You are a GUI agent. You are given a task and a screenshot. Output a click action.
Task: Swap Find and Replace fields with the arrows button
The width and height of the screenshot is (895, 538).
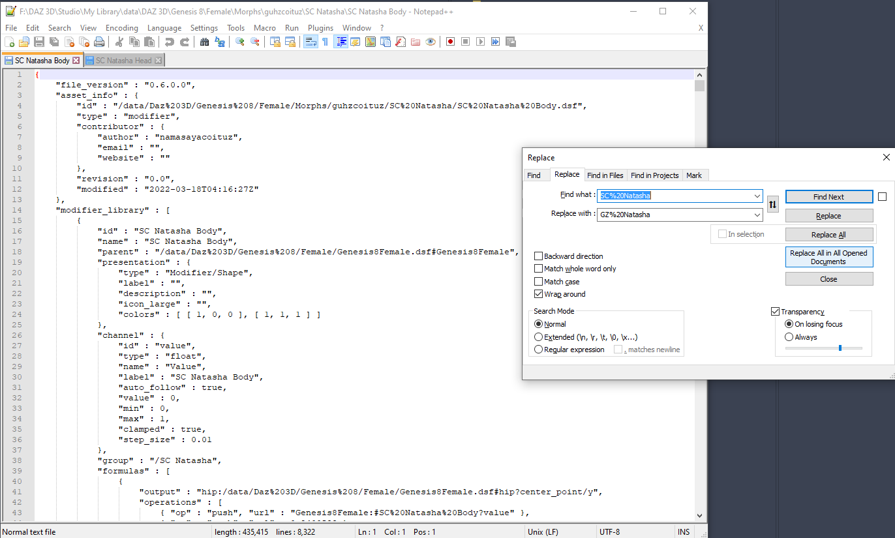point(773,205)
